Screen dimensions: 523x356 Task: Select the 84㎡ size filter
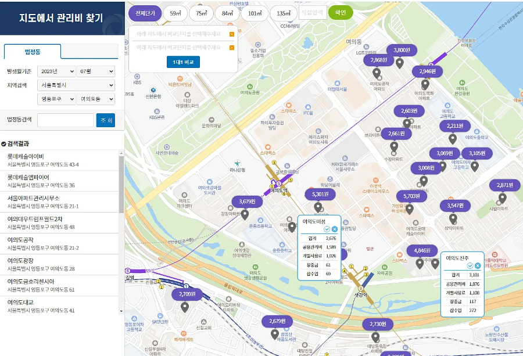227,13
